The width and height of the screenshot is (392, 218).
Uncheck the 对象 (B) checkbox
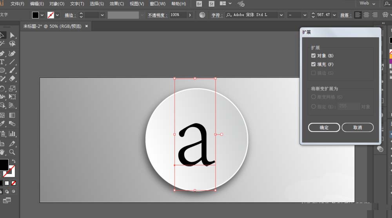[x=313, y=56]
